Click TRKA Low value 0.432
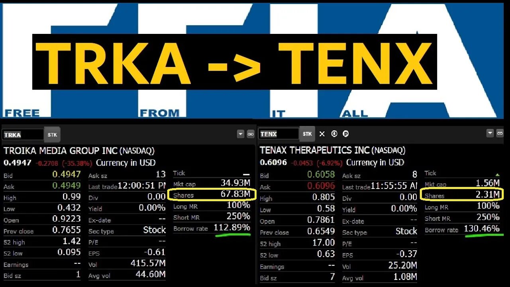 (69, 208)
